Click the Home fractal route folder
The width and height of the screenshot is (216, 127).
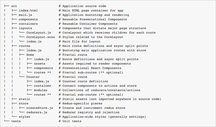[x=30, y=55]
